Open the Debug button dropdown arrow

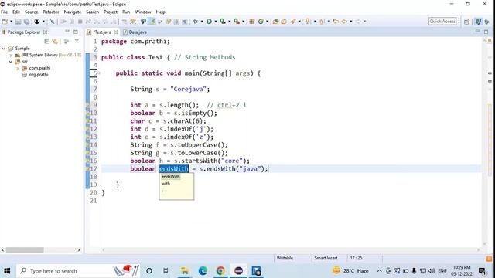coord(202,22)
